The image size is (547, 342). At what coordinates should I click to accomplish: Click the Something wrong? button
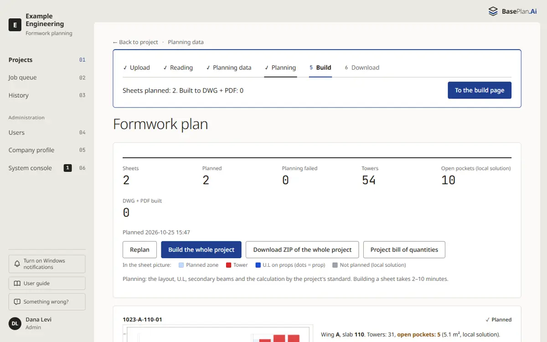47,302
